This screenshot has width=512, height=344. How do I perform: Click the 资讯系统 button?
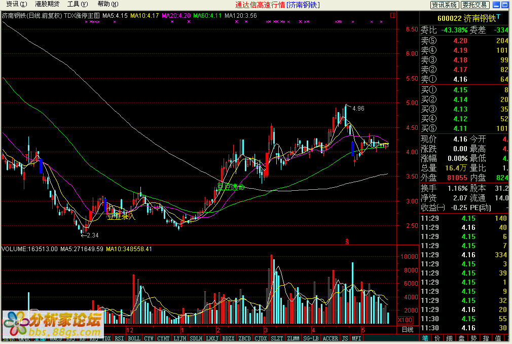(x=445, y=5)
